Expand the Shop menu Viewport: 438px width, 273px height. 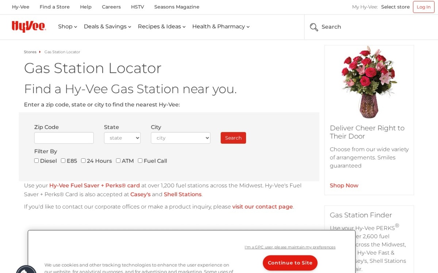[x=68, y=27]
